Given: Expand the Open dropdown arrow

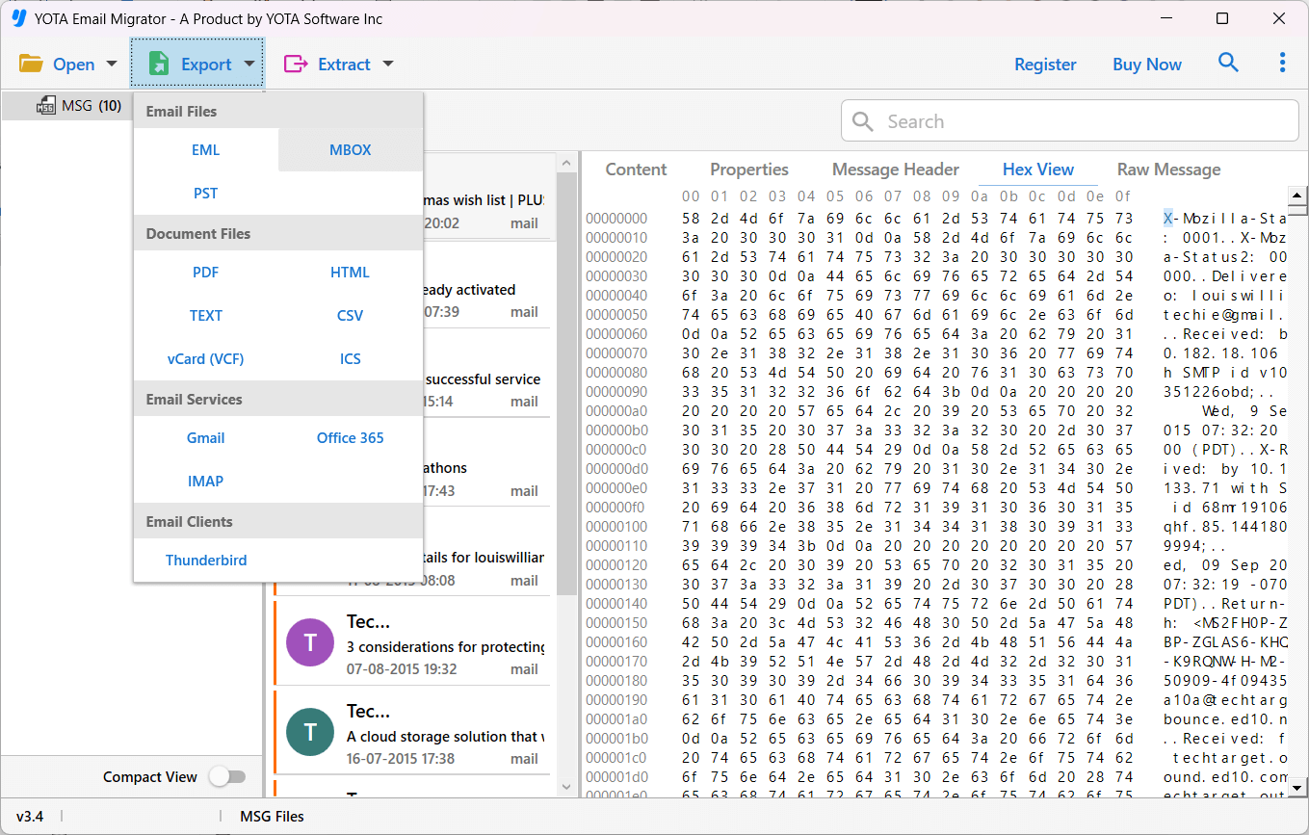Looking at the screenshot, I should pos(111,65).
